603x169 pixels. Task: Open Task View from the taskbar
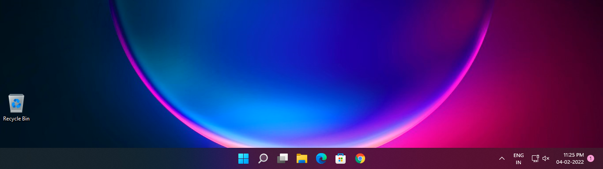click(x=283, y=158)
